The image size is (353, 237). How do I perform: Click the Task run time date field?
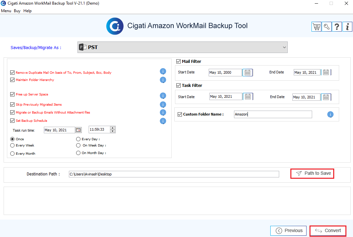(x=59, y=130)
